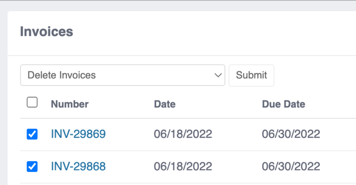
Task: Uncheck the checkbox for invoice INV-29868
Action: (x=32, y=166)
